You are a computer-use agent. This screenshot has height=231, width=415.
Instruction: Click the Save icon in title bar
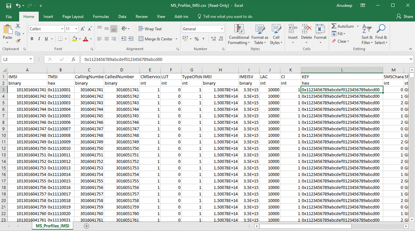(9, 6)
